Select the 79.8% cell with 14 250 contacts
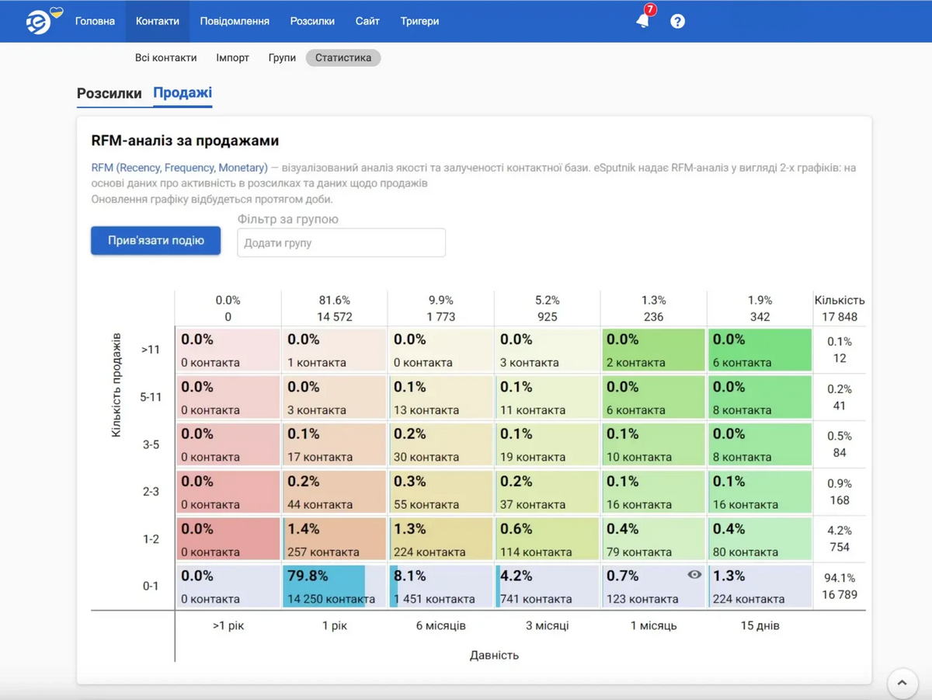The width and height of the screenshot is (932, 700). click(334, 587)
